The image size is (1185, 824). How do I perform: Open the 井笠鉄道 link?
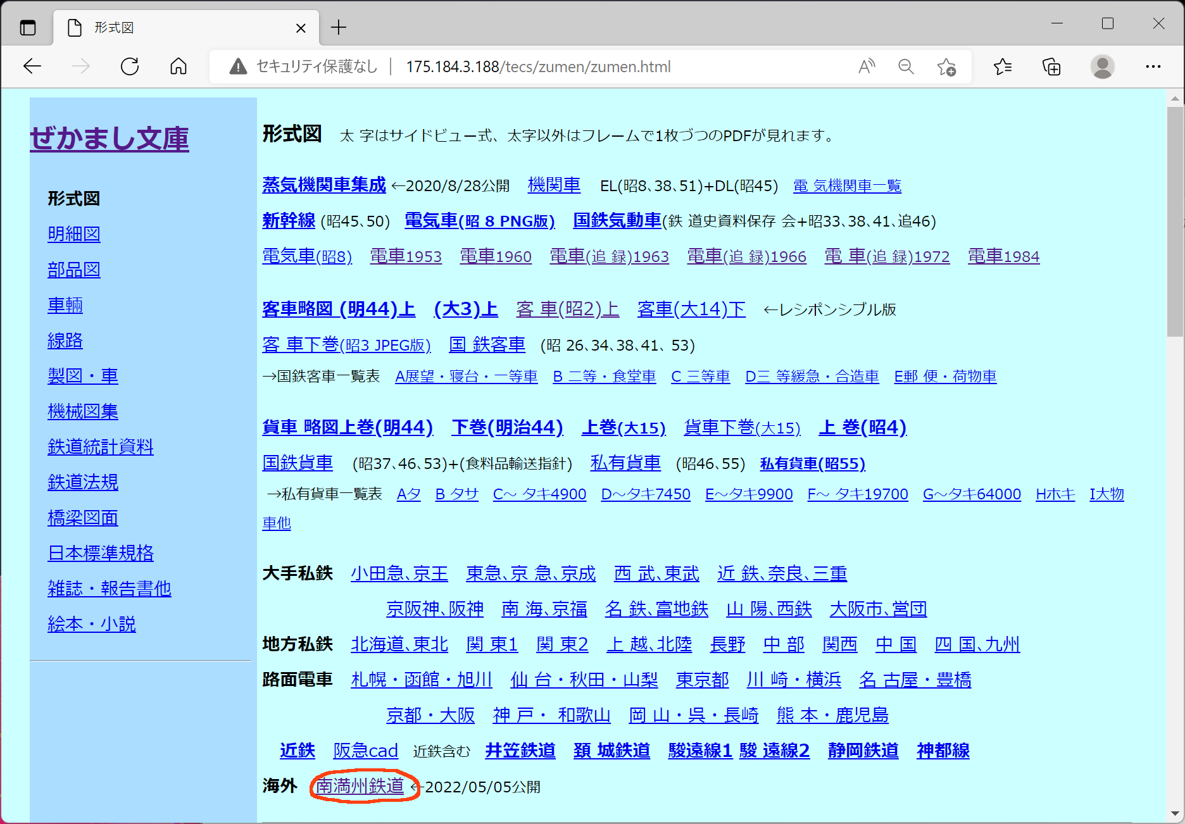pyautogui.click(x=520, y=751)
